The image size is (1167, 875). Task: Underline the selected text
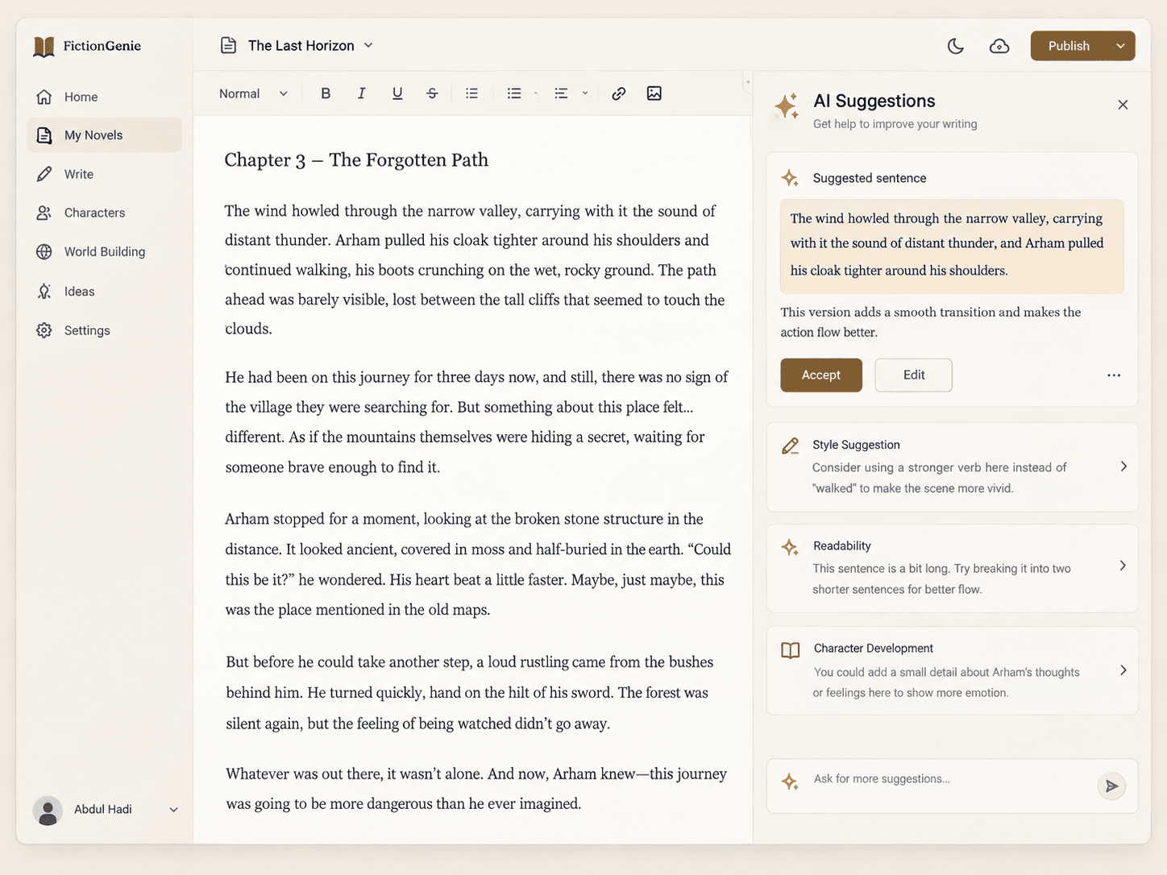[397, 93]
